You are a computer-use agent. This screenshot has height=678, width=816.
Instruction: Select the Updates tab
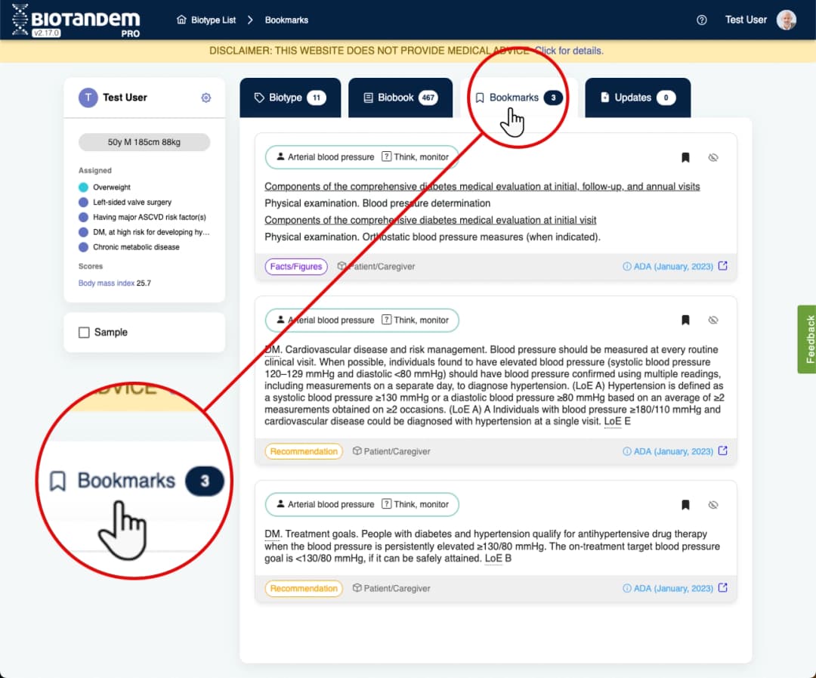tap(637, 98)
